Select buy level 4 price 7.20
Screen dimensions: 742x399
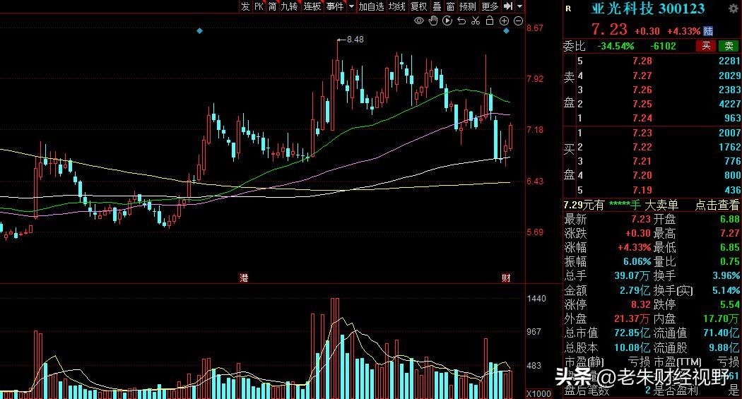point(642,175)
